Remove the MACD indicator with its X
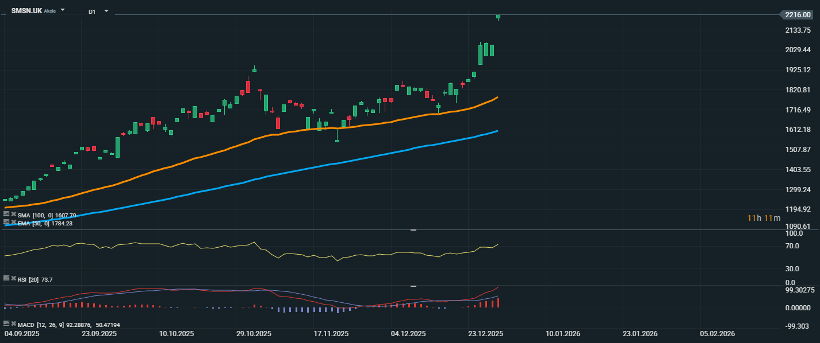The width and height of the screenshot is (820, 343). [x=13, y=324]
